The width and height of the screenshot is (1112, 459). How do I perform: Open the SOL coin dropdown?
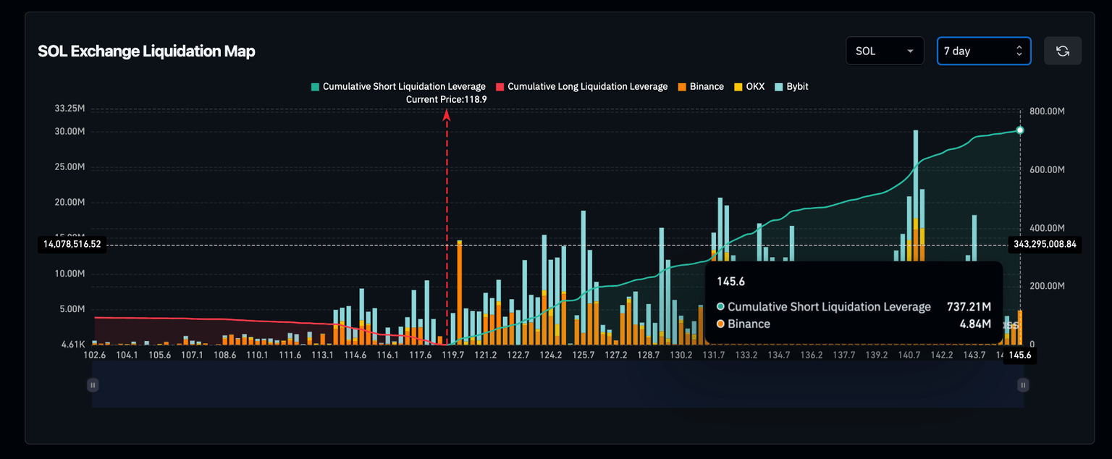(x=885, y=51)
